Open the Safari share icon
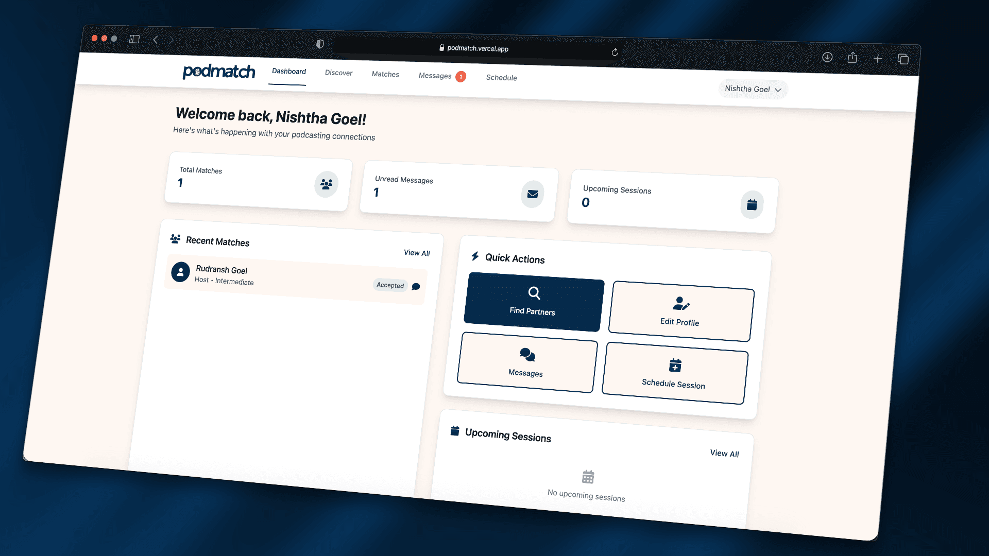 (x=852, y=58)
